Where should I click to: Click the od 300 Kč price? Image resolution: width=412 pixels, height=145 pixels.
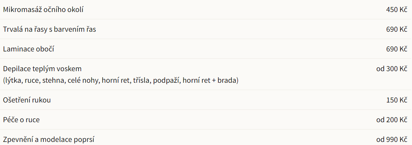click(392, 69)
